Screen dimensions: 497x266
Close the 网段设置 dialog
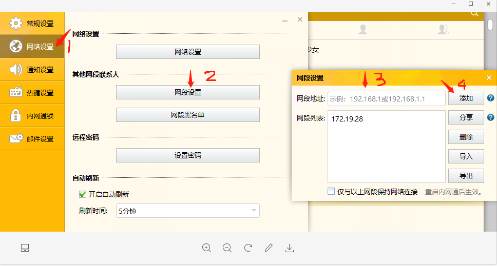pyautogui.click(x=489, y=78)
